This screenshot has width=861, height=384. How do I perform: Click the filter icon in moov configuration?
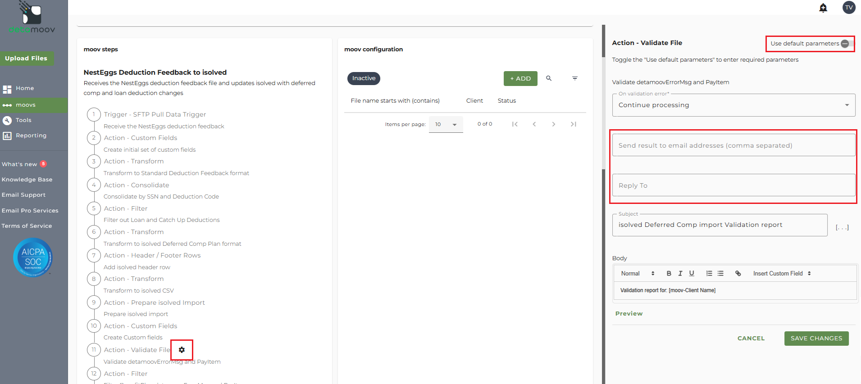click(x=575, y=78)
